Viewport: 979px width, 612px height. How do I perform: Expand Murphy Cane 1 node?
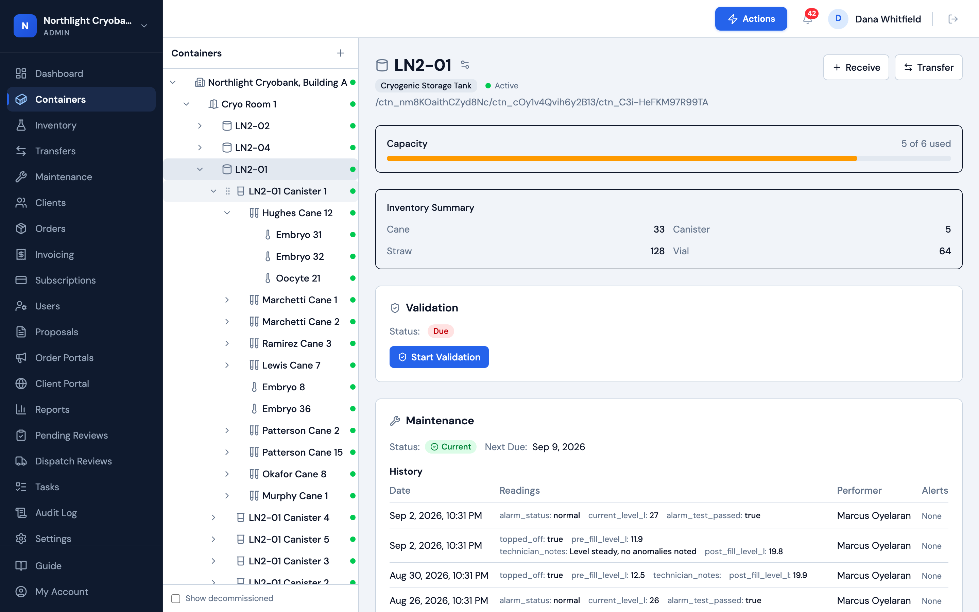pos(227,496)
